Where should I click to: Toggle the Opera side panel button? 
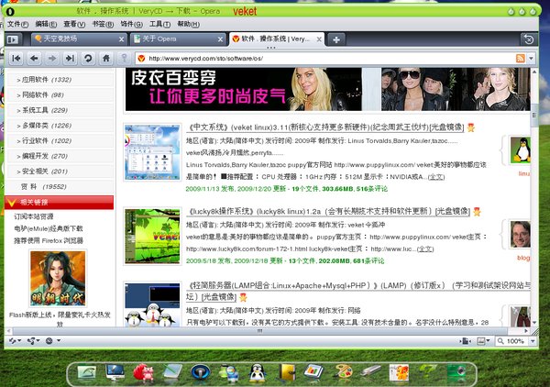[13, 39]
